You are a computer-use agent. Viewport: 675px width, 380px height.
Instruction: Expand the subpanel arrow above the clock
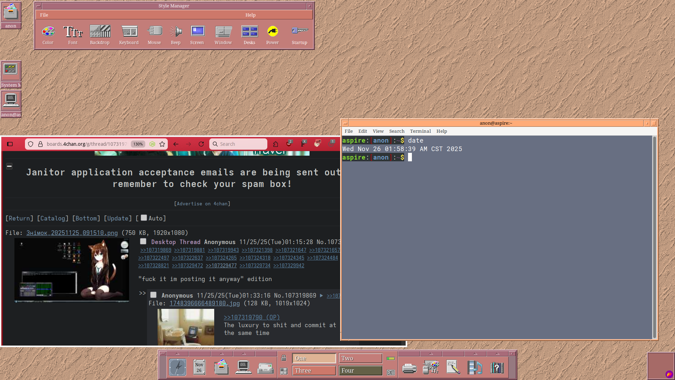[178, 354]
